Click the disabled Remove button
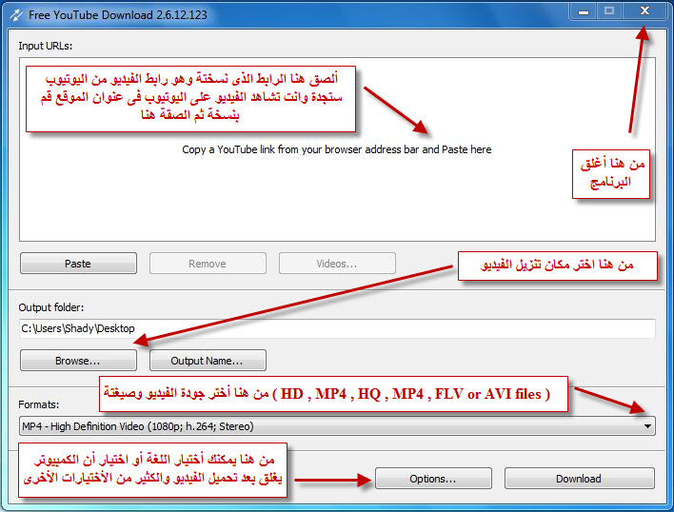674x512 pixels. (x=208, y=264)
